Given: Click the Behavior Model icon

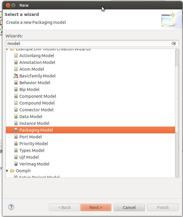Looking at the screenshot, I should (x=16, y=83).
